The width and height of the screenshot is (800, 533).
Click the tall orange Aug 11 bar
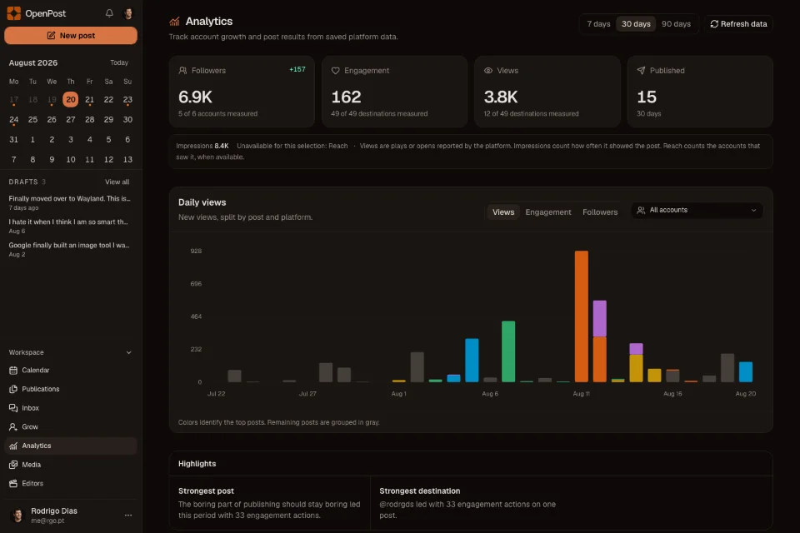(581, 316)
